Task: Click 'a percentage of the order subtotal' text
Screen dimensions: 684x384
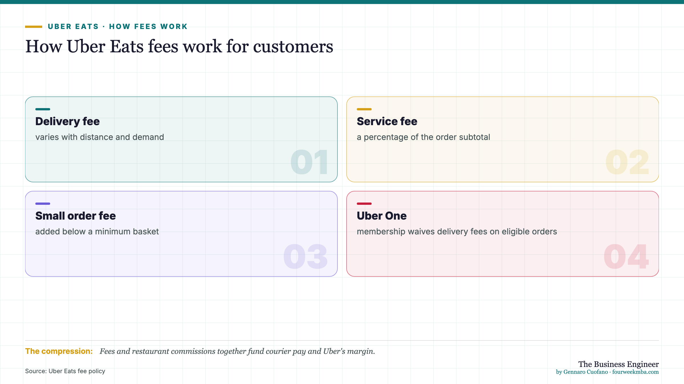Action: (x=424, y=137)
